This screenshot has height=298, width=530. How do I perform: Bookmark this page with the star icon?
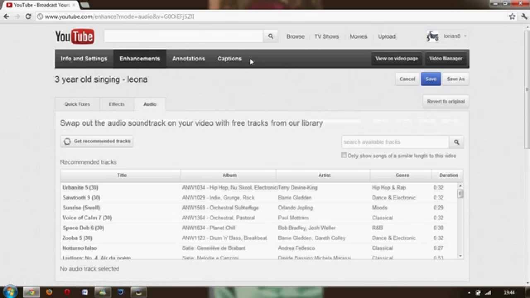coord(512,17)
